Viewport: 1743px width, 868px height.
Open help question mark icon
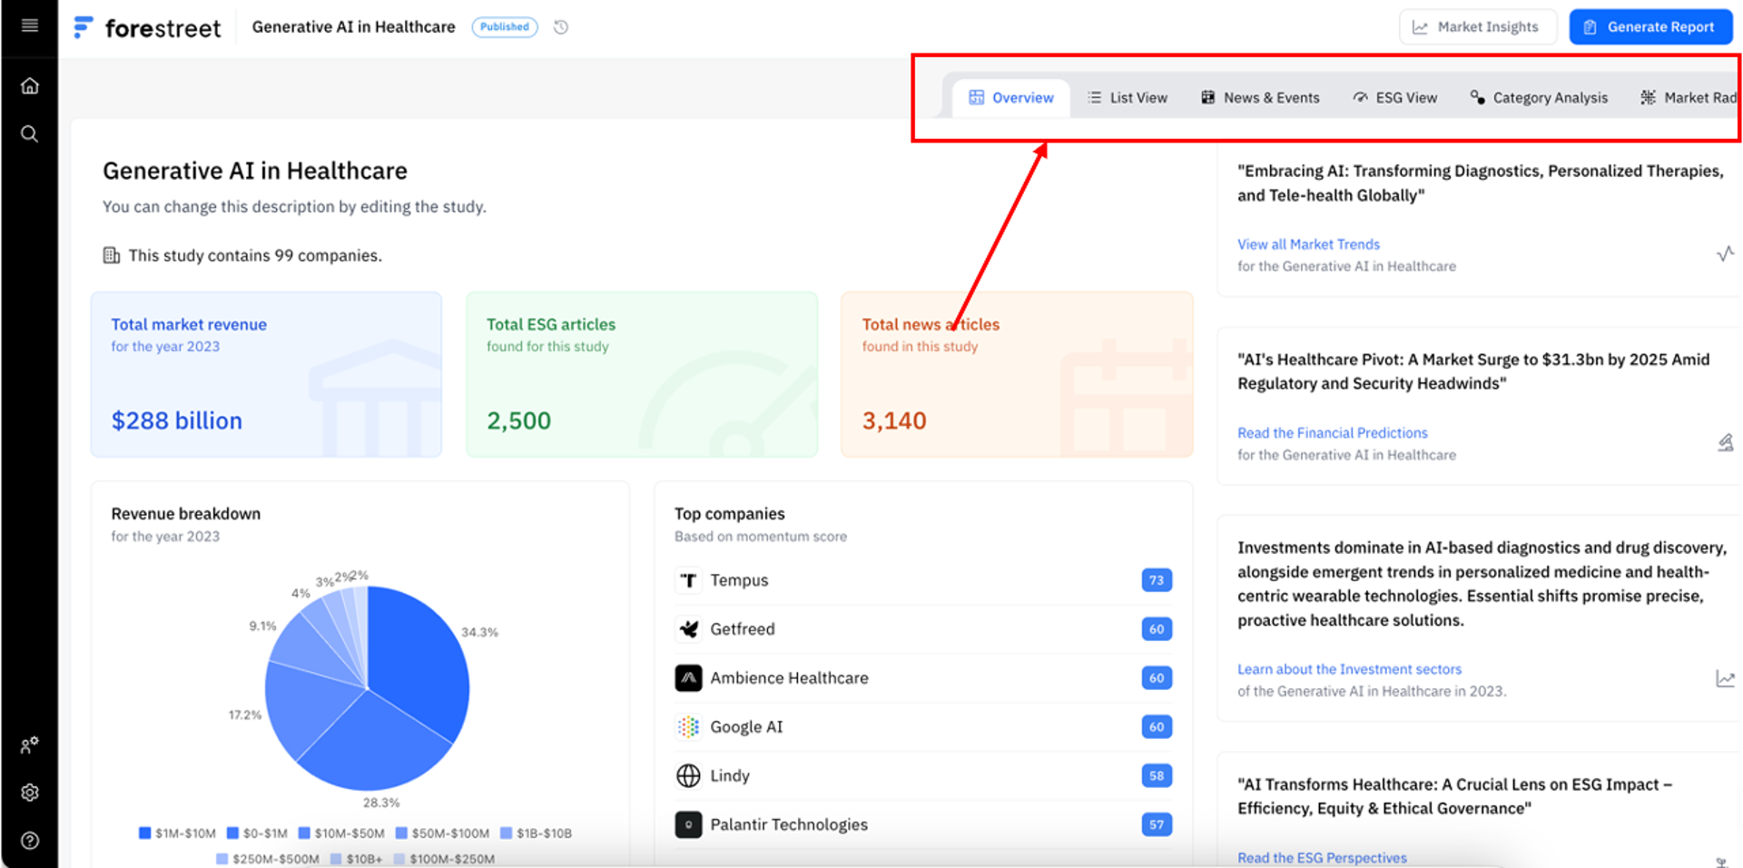(x=29, y=841)
